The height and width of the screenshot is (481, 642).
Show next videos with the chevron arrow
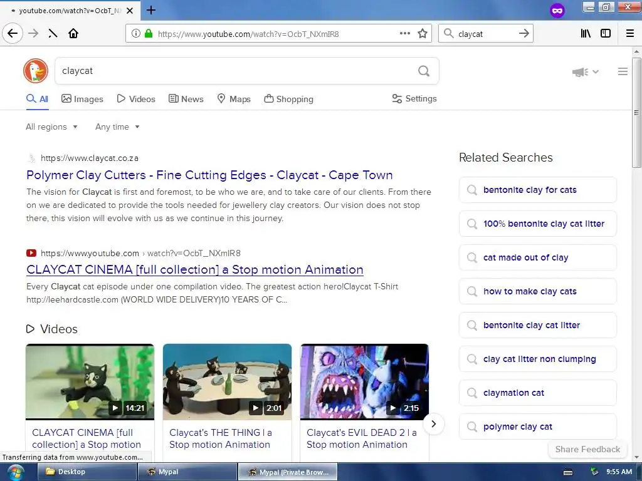pyautogui.click(x=434, y=424)
